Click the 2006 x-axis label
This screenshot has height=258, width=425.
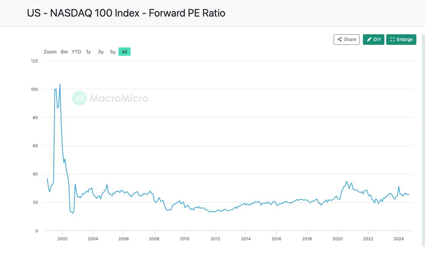pos(124,239)
